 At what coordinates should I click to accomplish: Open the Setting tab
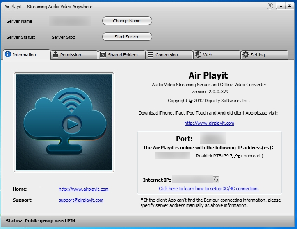point(265,55)
